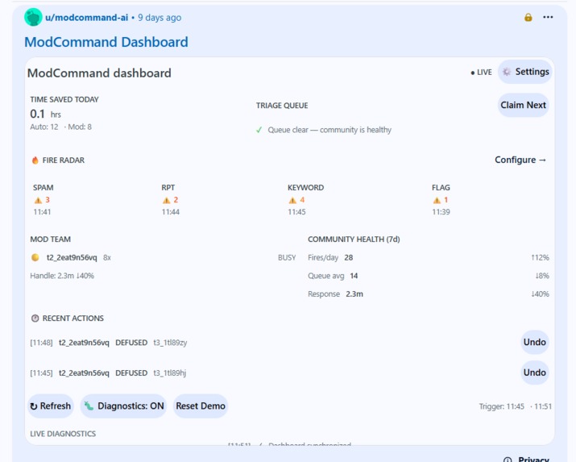Refresh the dashboard

click(x=51, y=406)
